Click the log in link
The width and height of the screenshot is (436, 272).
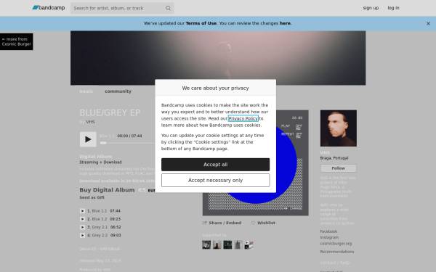(393, 8)
